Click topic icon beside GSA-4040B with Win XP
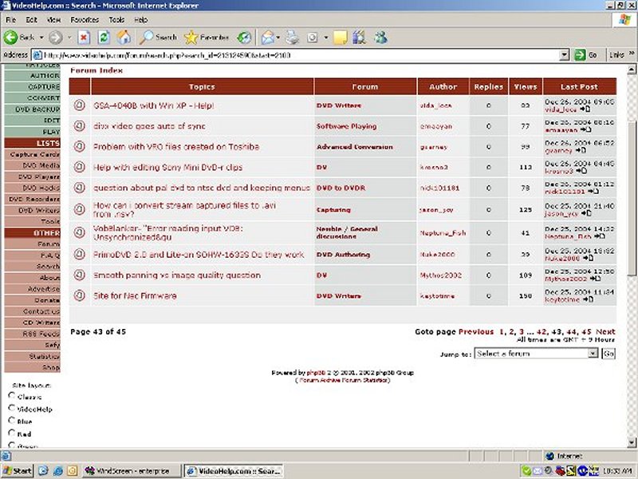638x479 pixels. [x=79, y=105]
